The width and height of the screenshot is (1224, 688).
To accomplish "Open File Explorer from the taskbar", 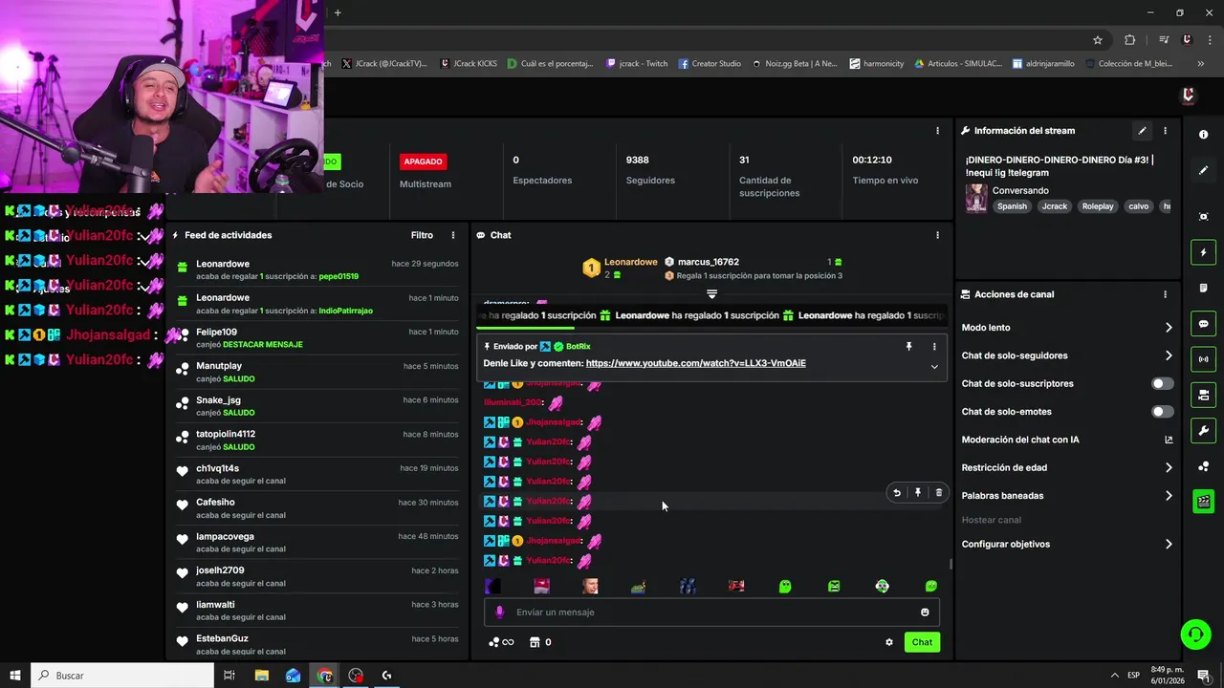I will point(261,676).
